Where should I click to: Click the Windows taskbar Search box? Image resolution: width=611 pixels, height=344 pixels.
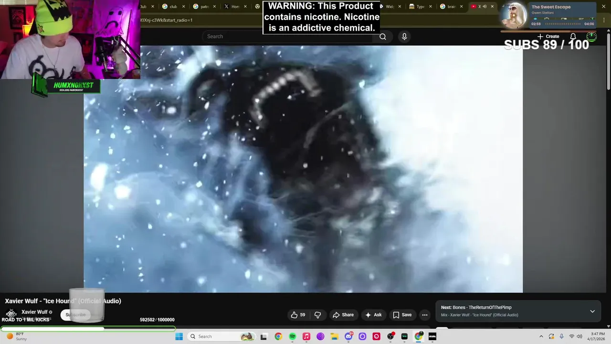(221, 336)
